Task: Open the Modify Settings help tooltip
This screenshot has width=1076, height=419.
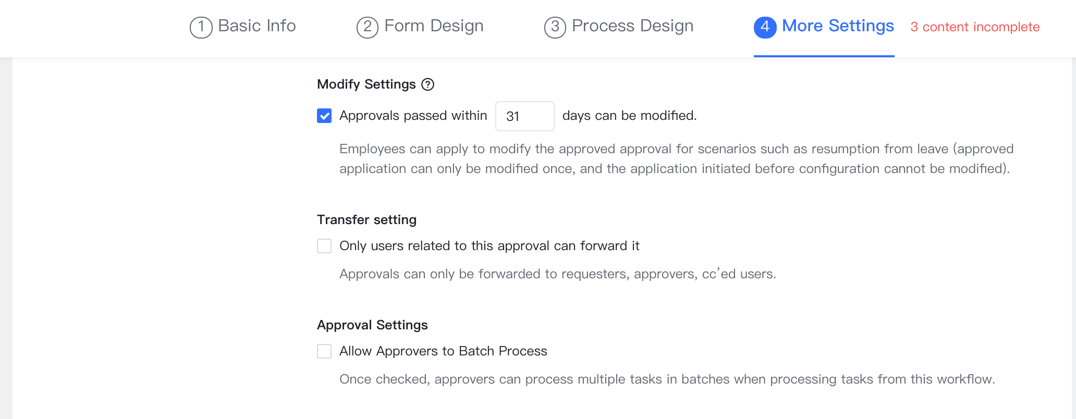Action: click(427, 84)
